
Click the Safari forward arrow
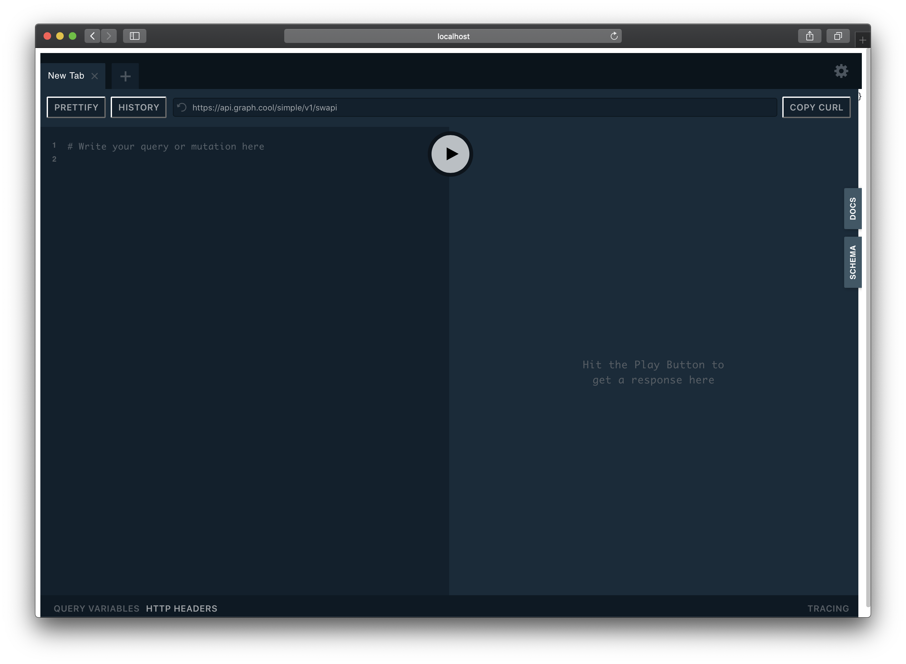[x=109, y=36]
